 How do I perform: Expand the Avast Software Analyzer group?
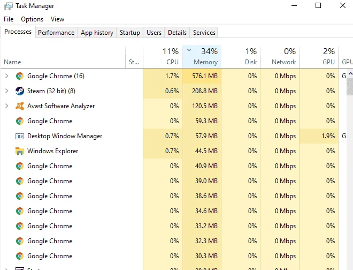[x=7, y=106]
